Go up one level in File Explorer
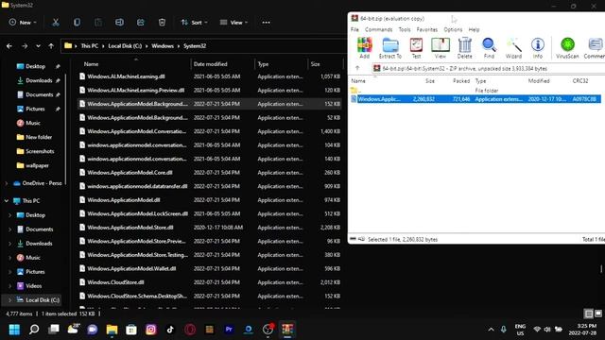Screen dimensions: 605x340 51,46
